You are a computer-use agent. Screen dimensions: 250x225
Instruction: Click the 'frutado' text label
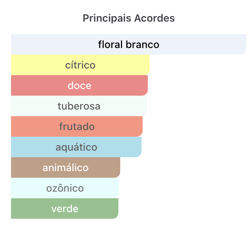point(77,126)
